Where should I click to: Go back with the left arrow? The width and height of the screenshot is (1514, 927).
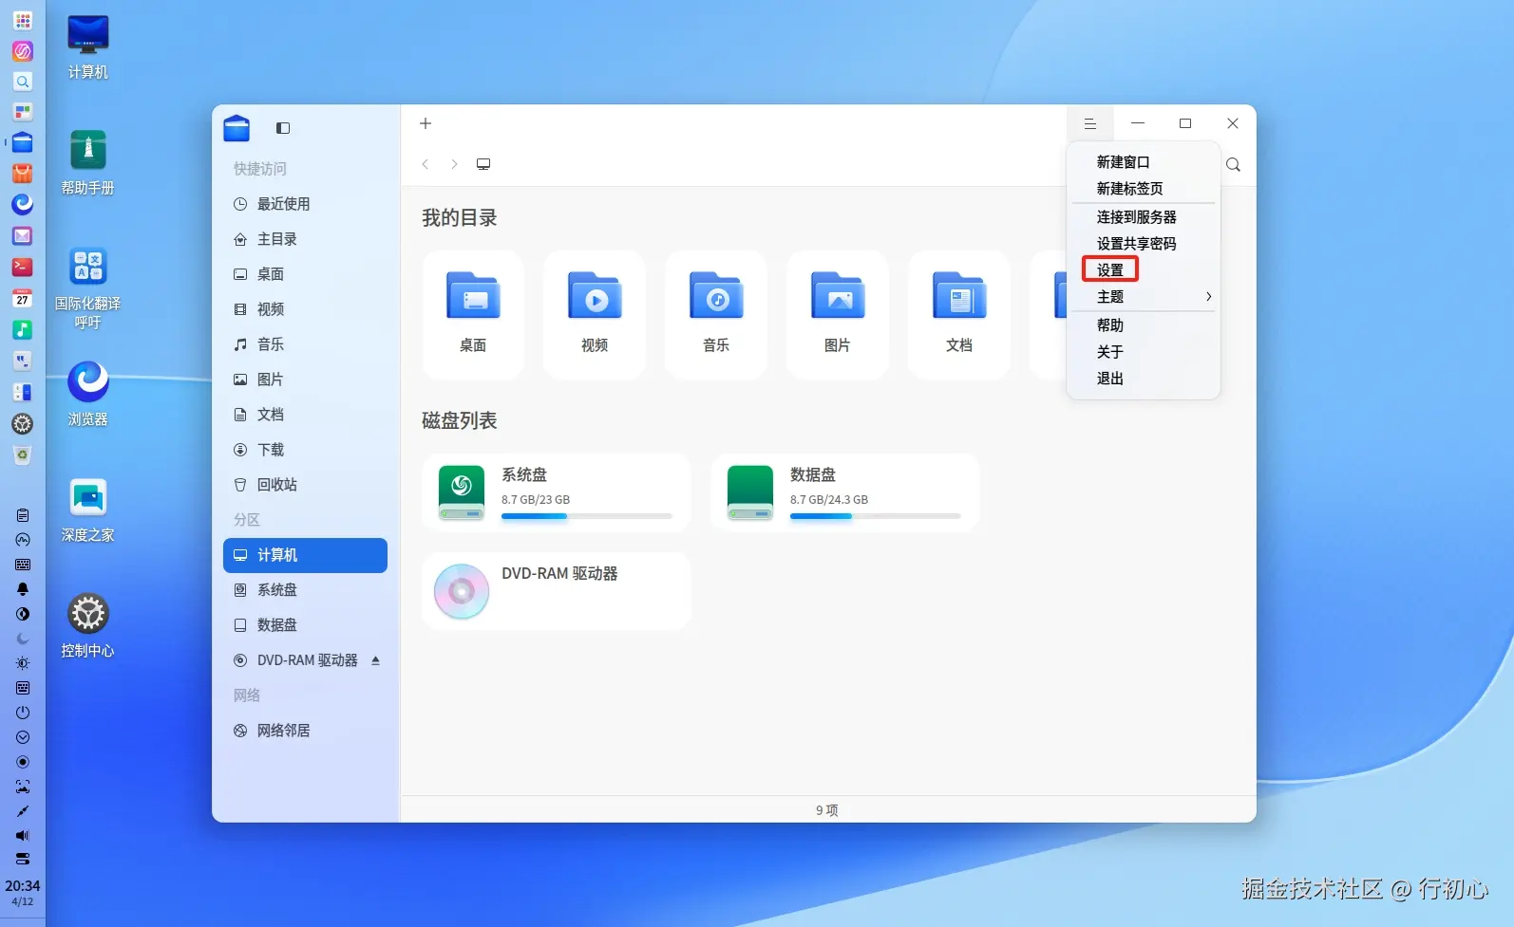point(426,164)
